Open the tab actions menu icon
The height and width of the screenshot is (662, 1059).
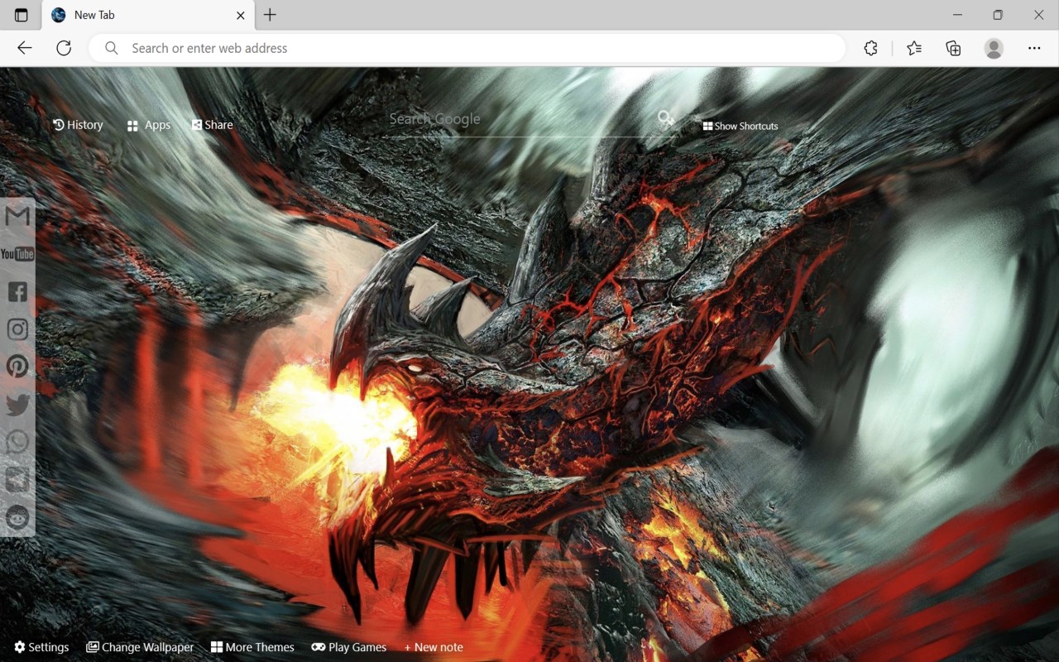pyautogui.click(x=22, y=15)
